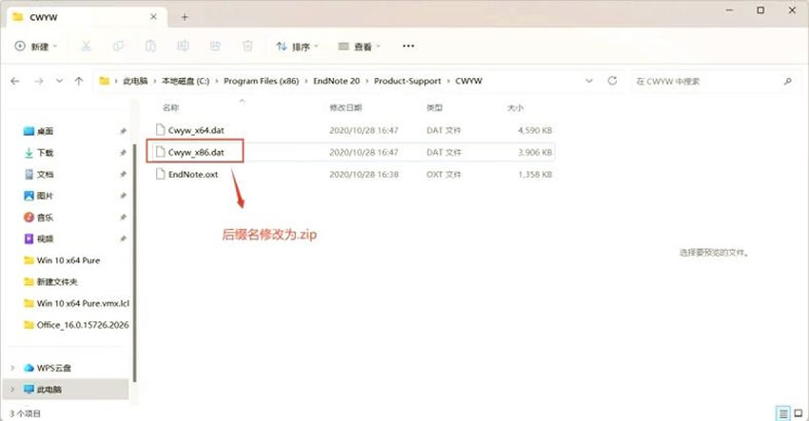
Task: Click the CWYW breadcrumb segment
Action: click(x=468, y=81)
